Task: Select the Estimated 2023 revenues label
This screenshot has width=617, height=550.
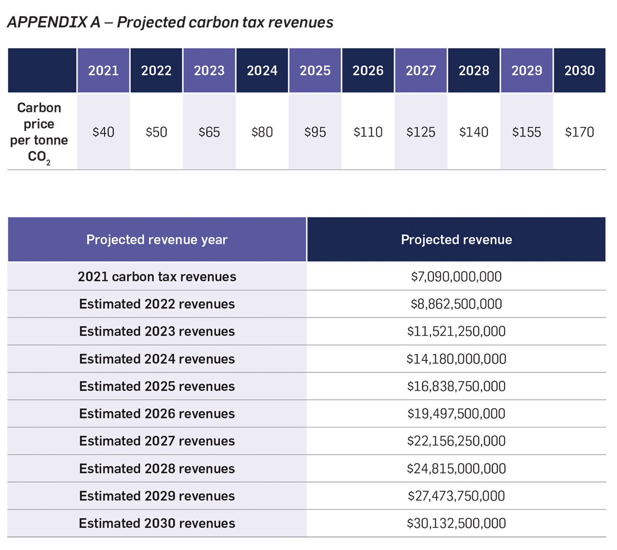Action: (157, 332)
